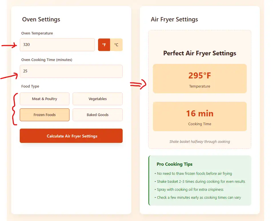273x221 pixels.
Task: Click the Oven Temperature input field
Action: [x=57, y=45]
